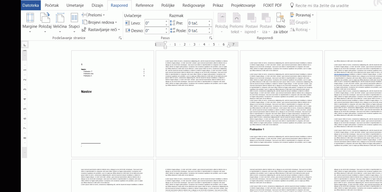Switch to the Reference tab
Image resolution: width=382 pixels, height=192 pixels.
point(144,6)
